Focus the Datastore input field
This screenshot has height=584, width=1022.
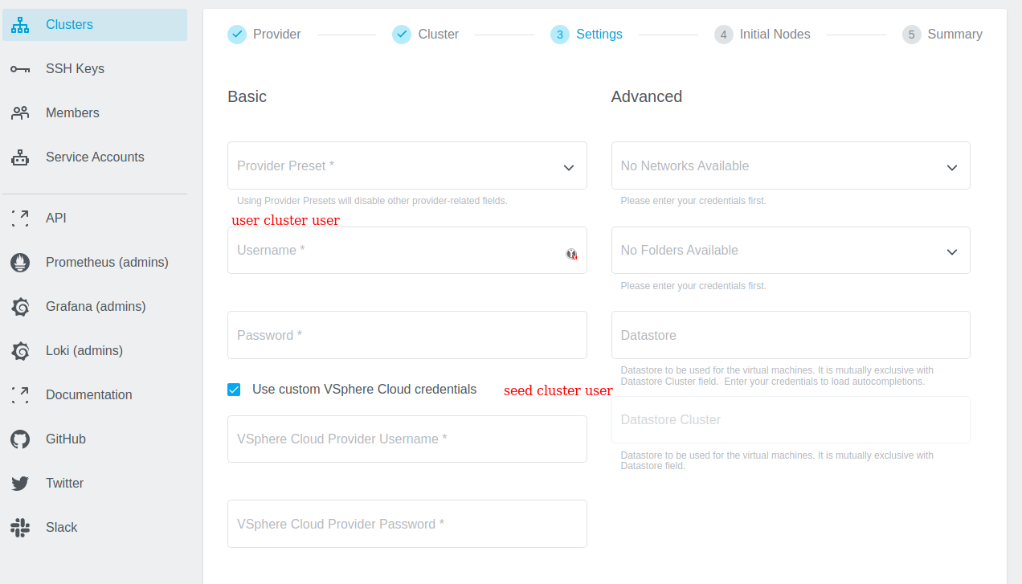791,334
